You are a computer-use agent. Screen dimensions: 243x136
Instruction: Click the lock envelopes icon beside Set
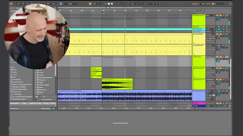pos(202,10)
